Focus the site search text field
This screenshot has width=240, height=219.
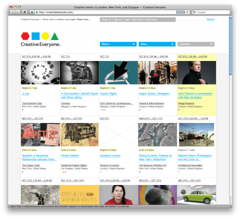click(x=191, y=19)
